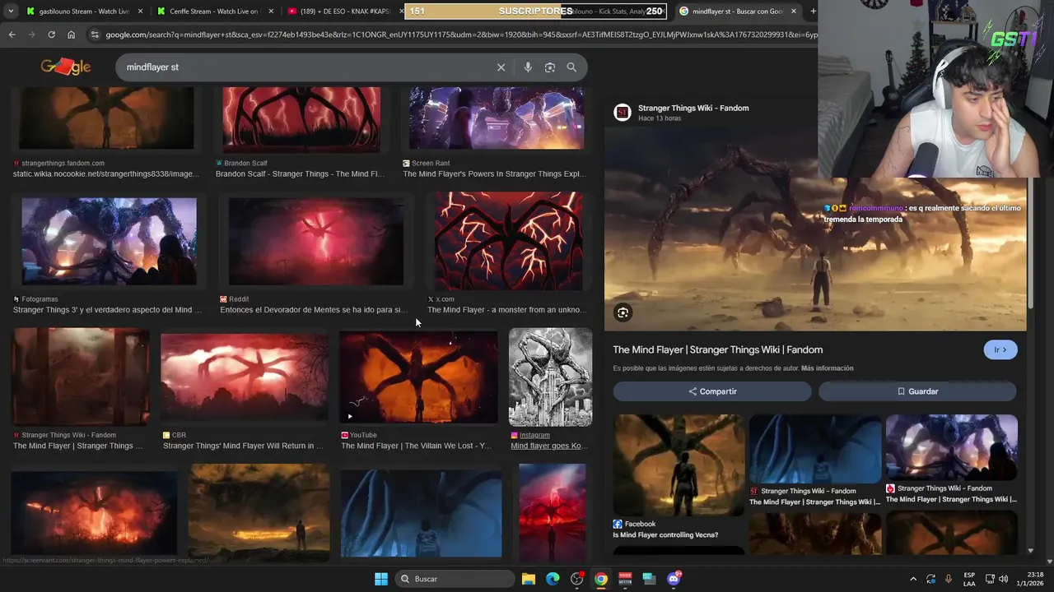Open the Stranger Things Wiki - Fandom header link
1054x592 pixels.
[693, 108]
